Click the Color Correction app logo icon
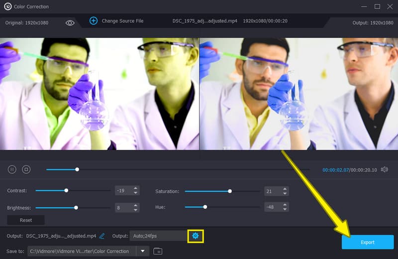The image size is (398, 259). pyautogui.click(x=7, y=6)
